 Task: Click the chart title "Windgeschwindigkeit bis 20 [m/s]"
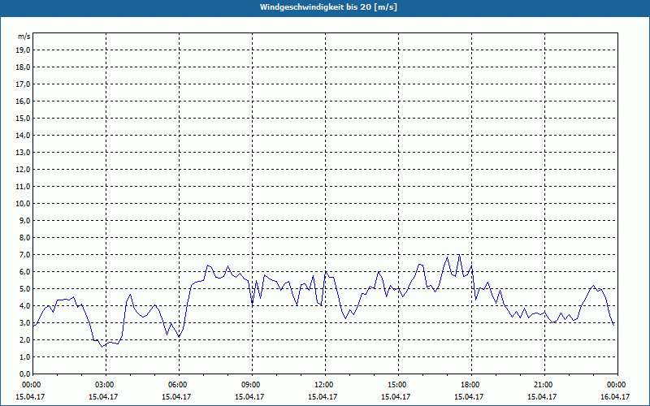click(328, 7)
